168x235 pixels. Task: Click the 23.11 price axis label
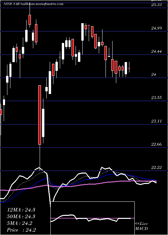pyautogui.click(x=156, y=121)
